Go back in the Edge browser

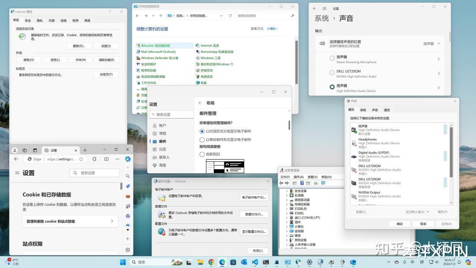coord(16,159)
